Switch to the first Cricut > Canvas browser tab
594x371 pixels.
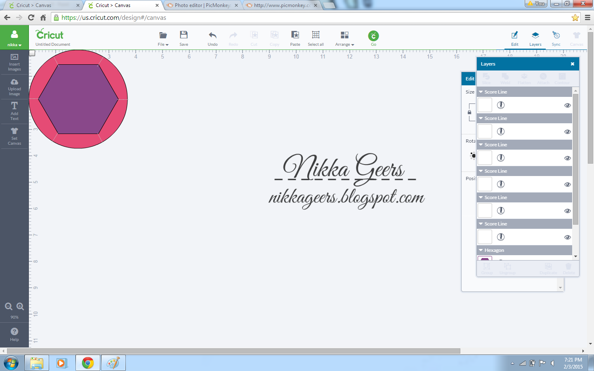pos(42,5)
